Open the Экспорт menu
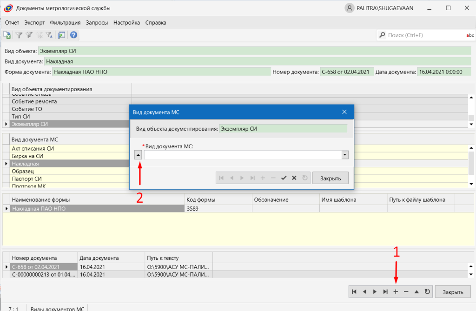 [x=34, y=22]
